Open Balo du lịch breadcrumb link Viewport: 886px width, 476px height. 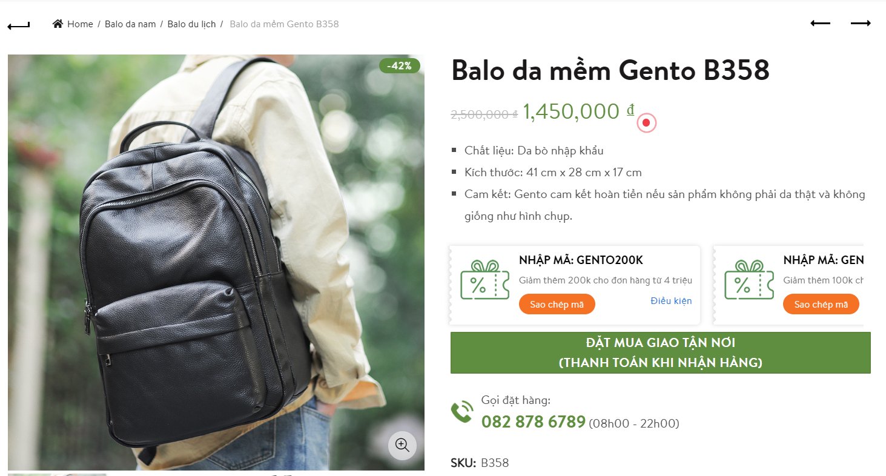(x=191, y=24)
